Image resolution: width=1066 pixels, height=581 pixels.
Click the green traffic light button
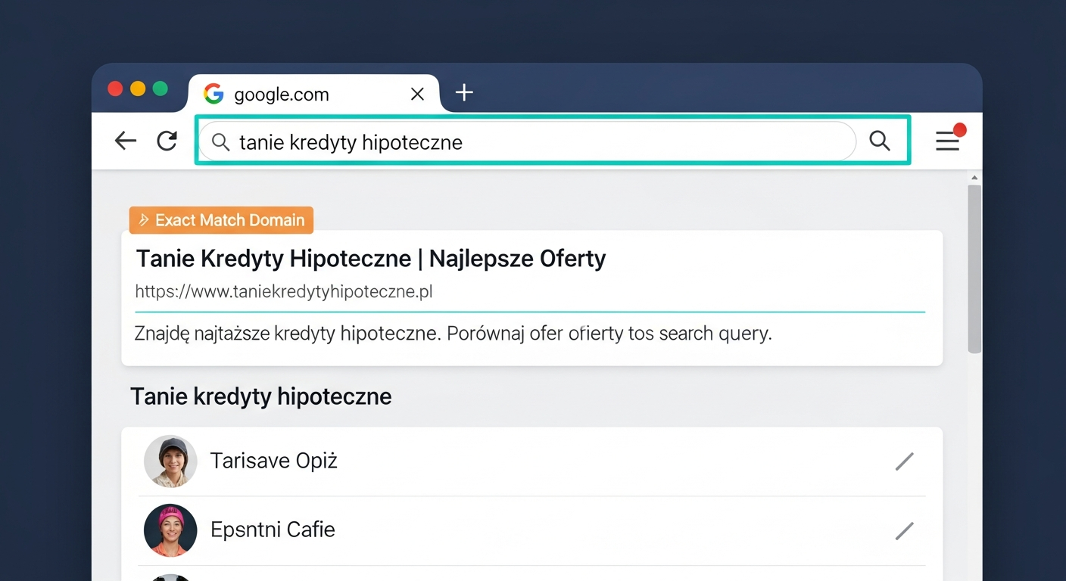(160, 89)
